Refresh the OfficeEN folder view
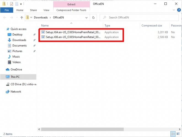182x137 pixels. point(93,18)
